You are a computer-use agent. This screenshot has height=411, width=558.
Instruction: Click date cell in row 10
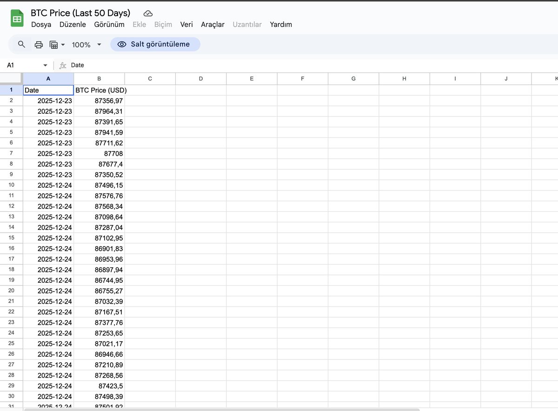(48, 185)
